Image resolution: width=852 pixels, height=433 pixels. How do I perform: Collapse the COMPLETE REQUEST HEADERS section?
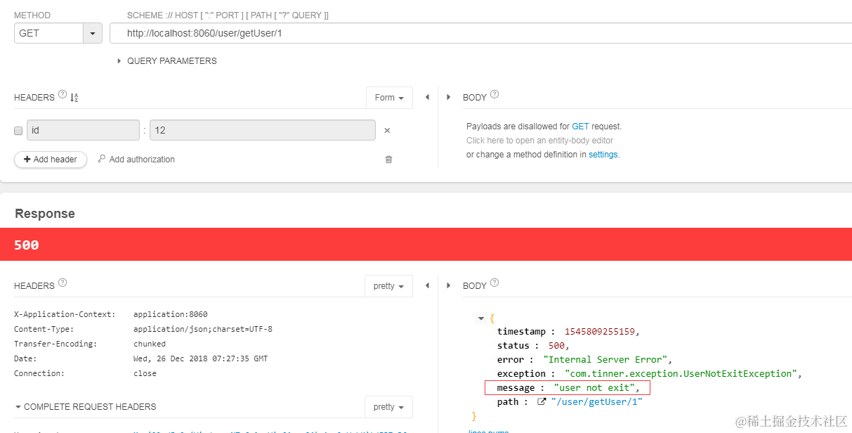point(85,407)
